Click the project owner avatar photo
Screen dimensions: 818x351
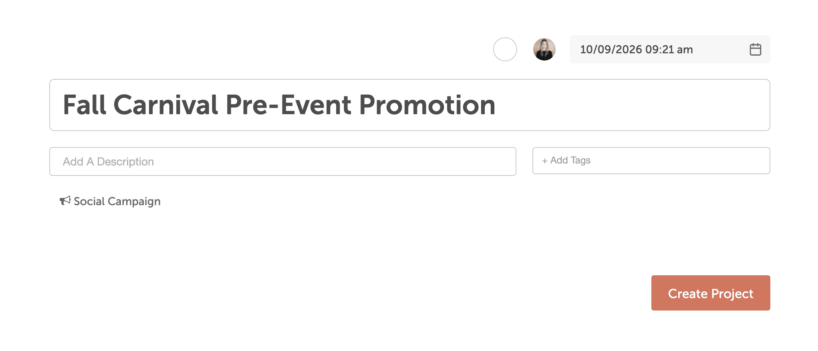tap(544, 49)
